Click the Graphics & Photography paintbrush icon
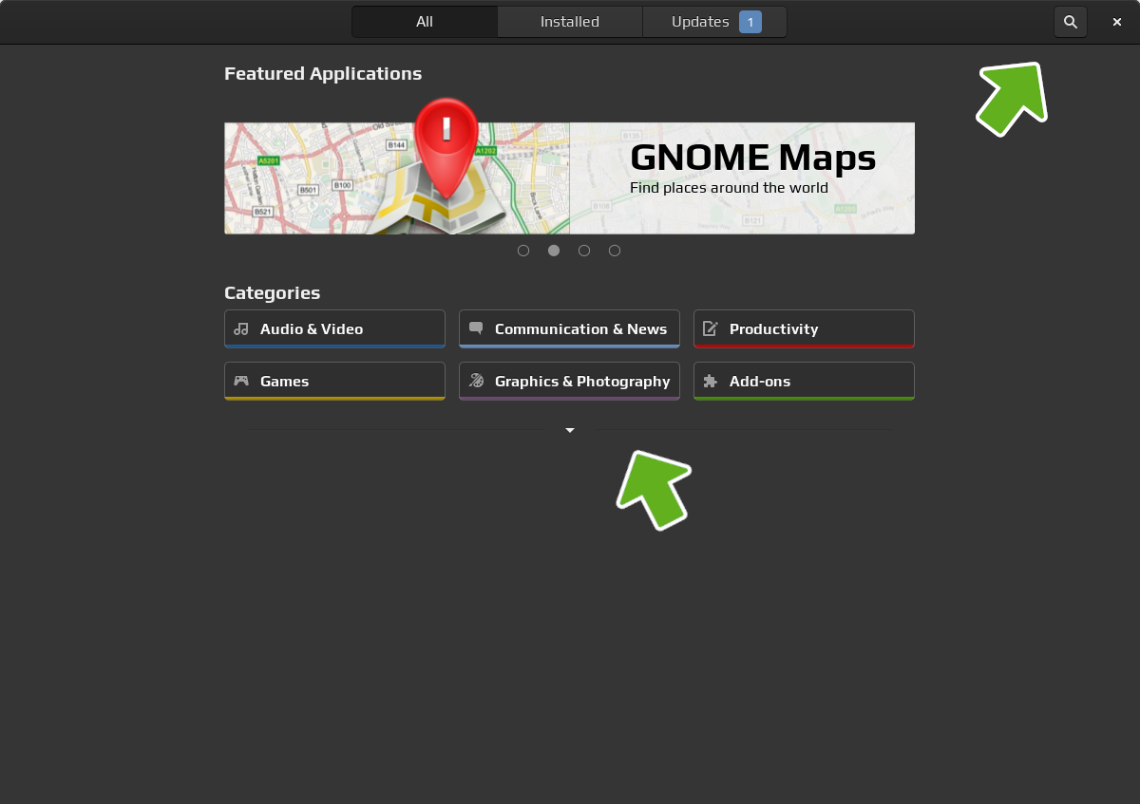Screen dimensions: 1140x804 click(x=476, y=381)
